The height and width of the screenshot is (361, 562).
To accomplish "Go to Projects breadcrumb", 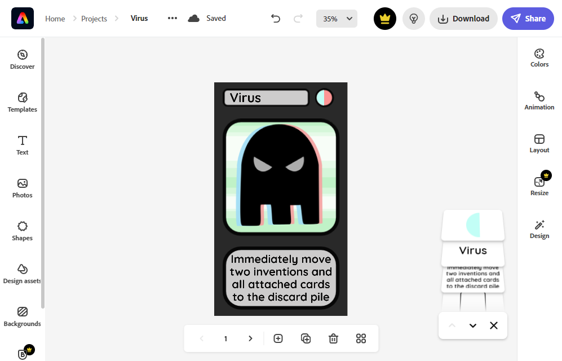I will pyautogui.click(x=94, y=19).
